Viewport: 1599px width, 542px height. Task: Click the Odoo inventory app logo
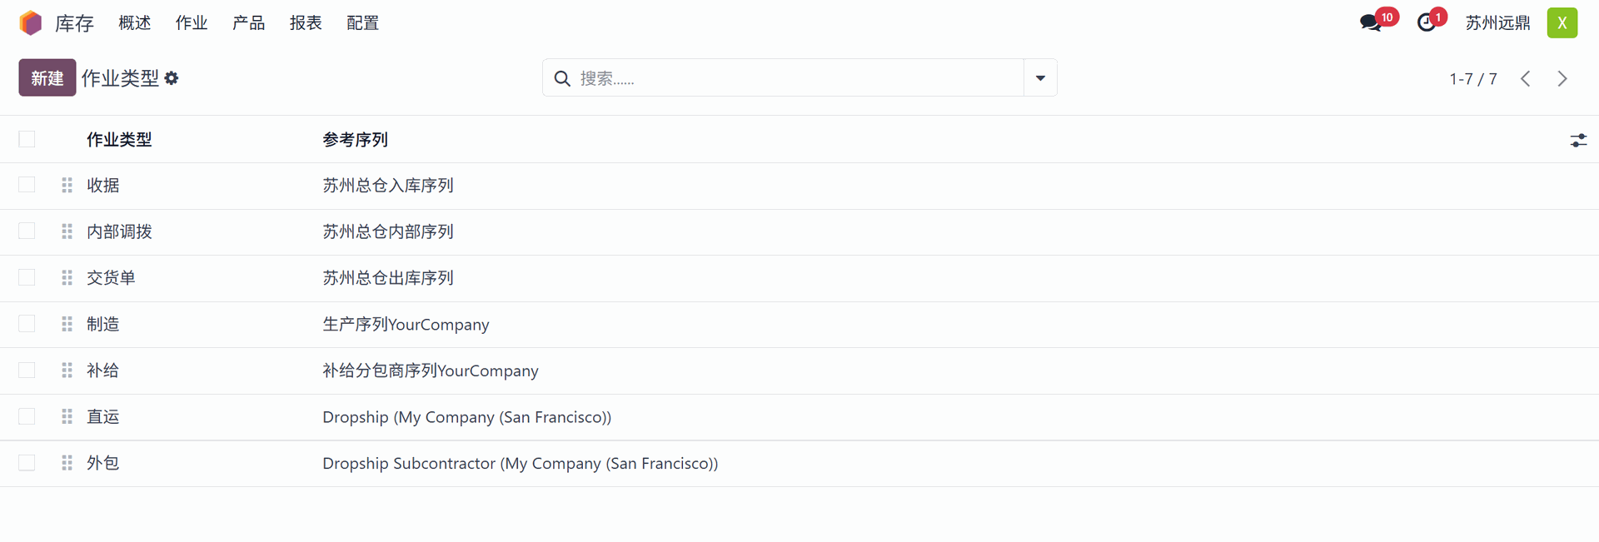tap(30, 22)
